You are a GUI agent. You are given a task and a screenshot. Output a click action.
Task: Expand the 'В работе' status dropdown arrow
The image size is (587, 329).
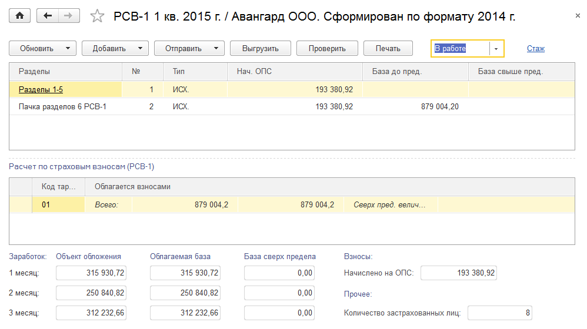click(496, 48)
